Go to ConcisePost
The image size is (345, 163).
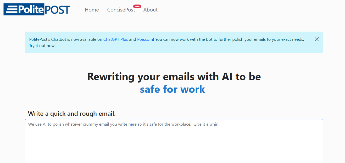click(121, 10)
